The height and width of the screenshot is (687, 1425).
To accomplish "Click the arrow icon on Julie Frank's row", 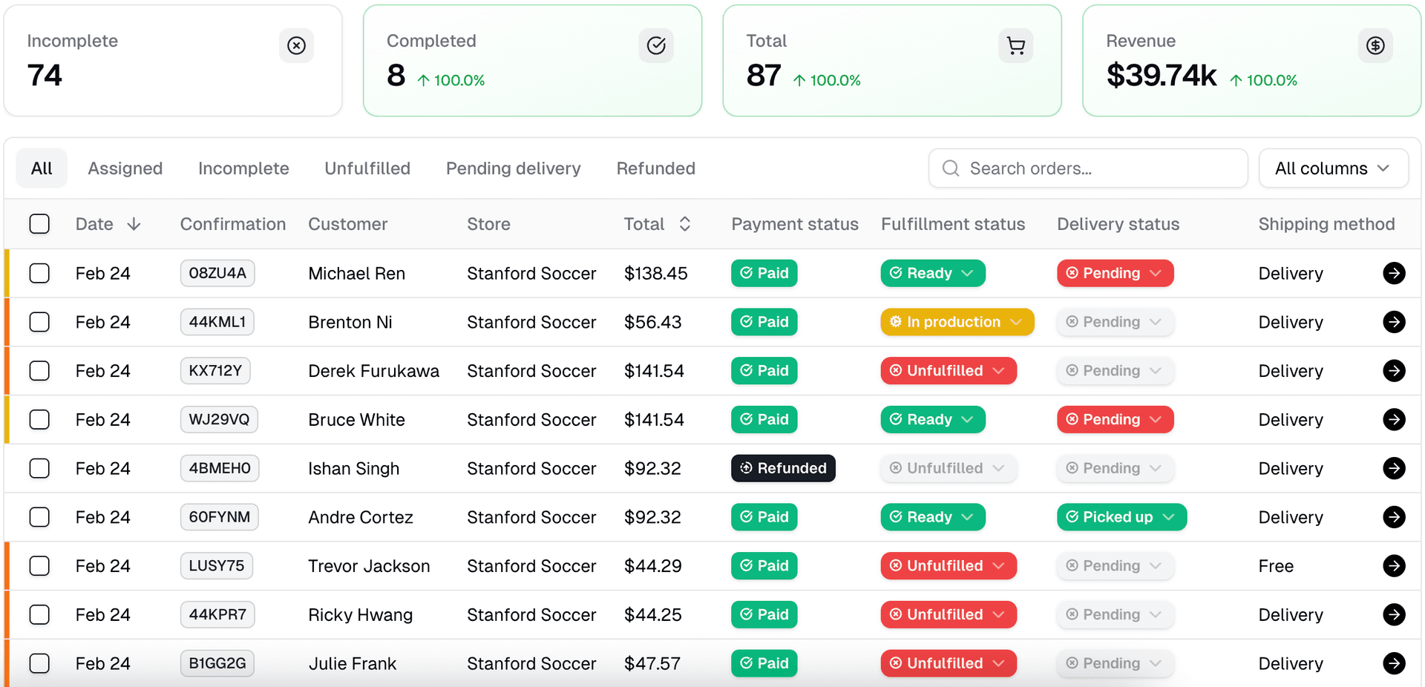I will click(1395, 663).
